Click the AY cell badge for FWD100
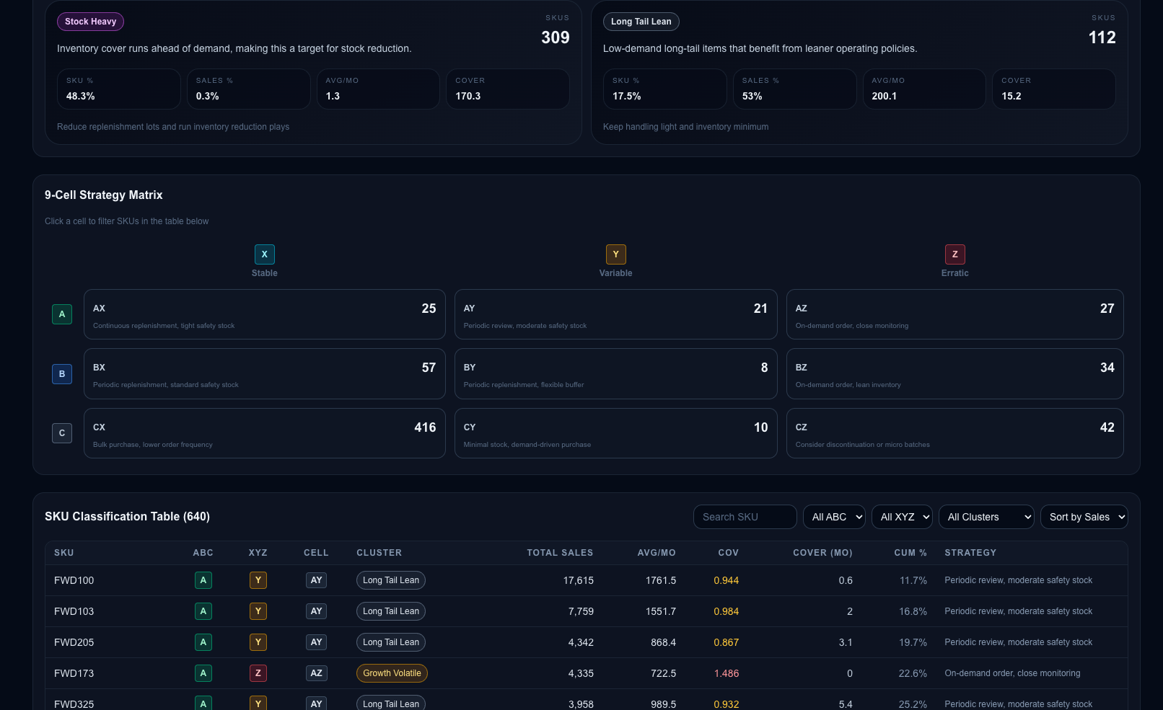The image size is (1163, 710). 316,580
